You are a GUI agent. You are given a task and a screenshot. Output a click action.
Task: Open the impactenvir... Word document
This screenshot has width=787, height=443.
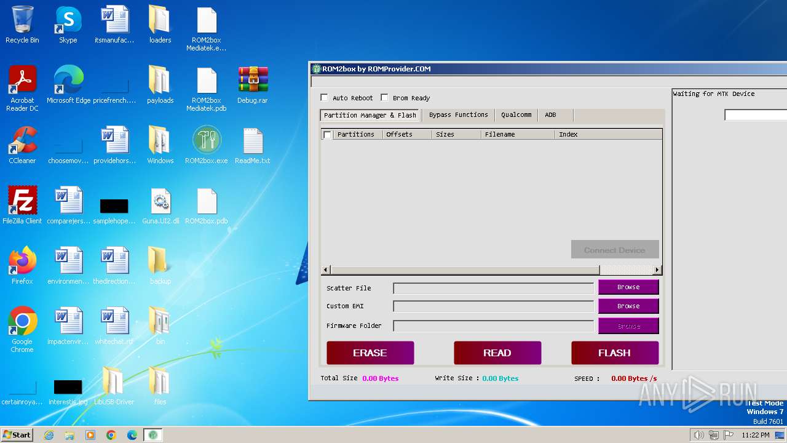coord(68,326)
